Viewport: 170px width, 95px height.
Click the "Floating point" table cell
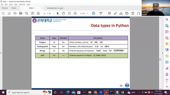click(42, 46)
